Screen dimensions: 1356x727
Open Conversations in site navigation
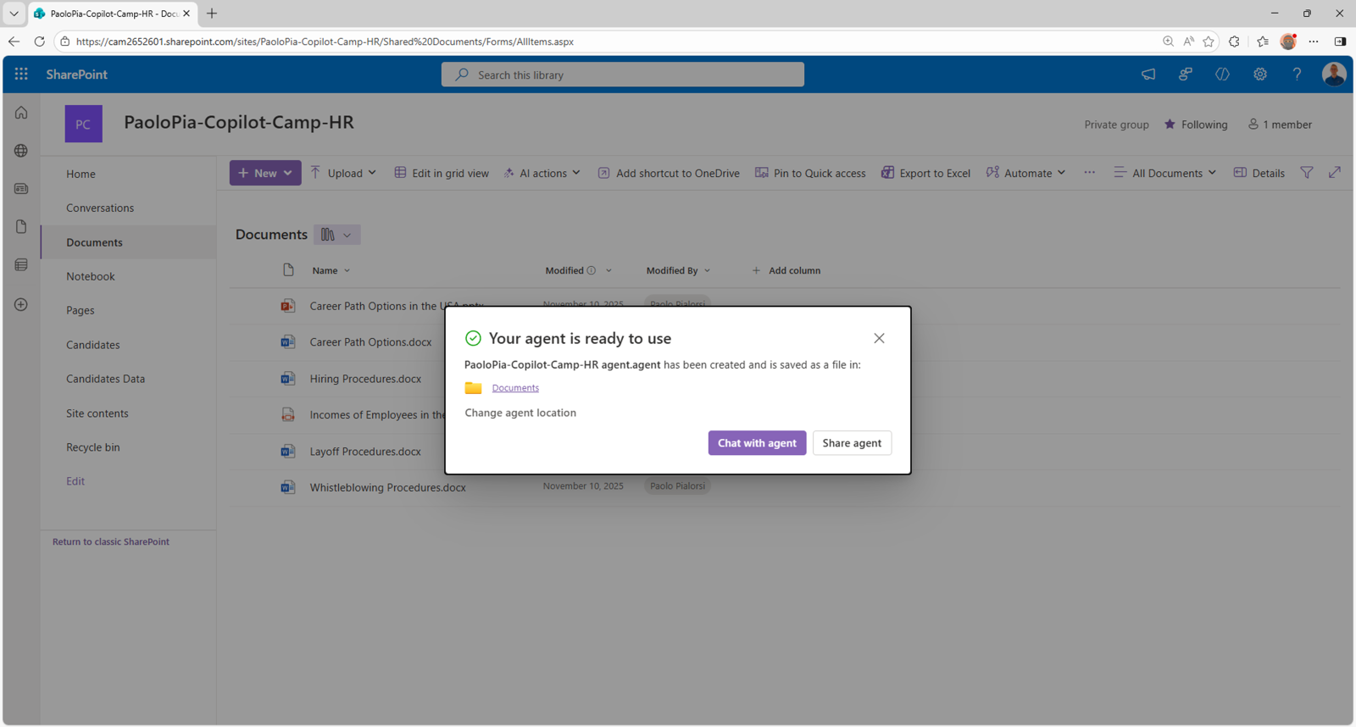[x=100, y=208]
